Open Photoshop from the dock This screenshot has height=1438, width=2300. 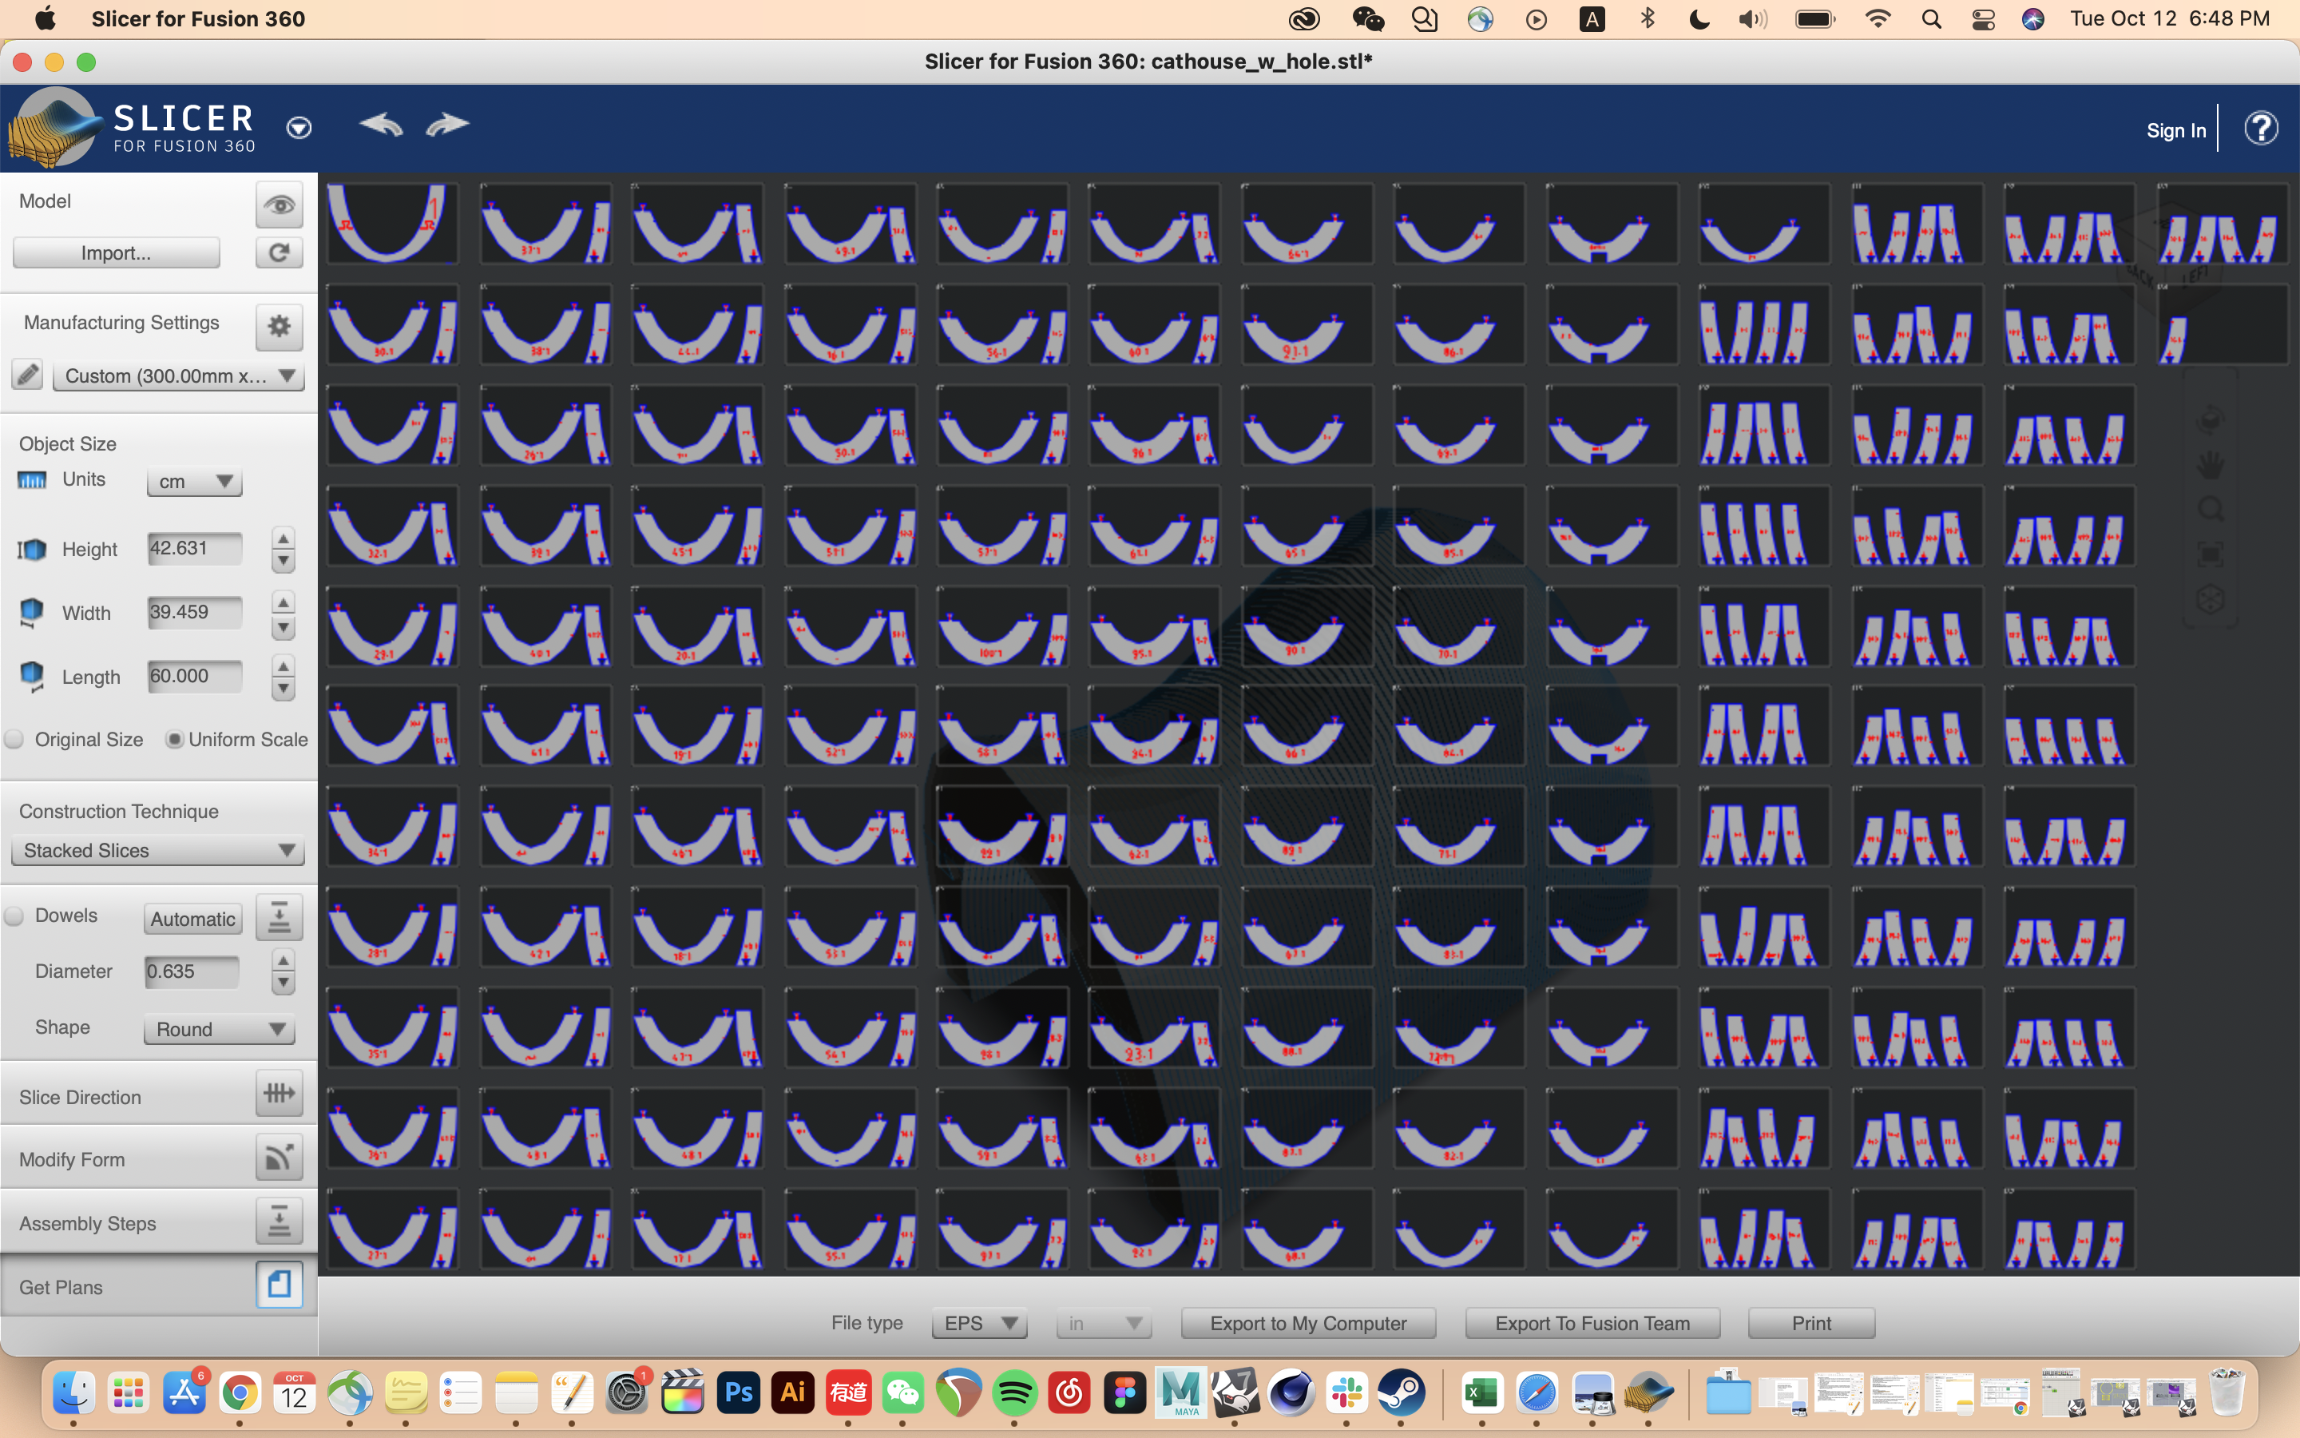(739, 1393)
